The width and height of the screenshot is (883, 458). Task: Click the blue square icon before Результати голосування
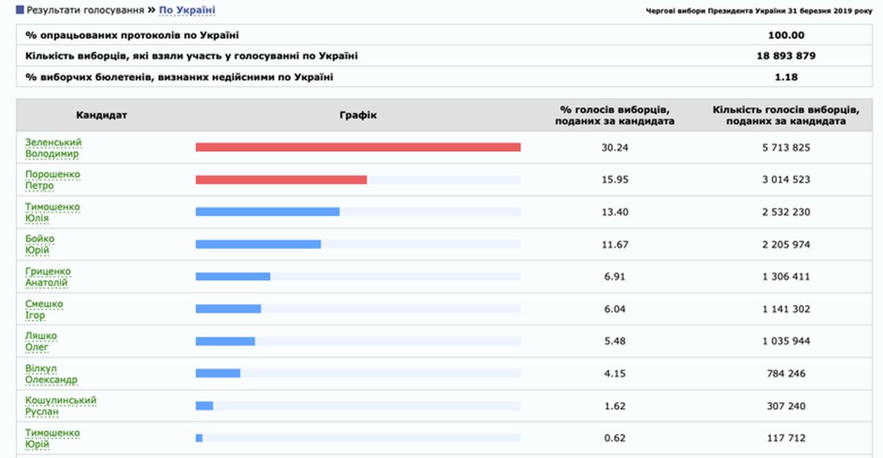[20, 11]
